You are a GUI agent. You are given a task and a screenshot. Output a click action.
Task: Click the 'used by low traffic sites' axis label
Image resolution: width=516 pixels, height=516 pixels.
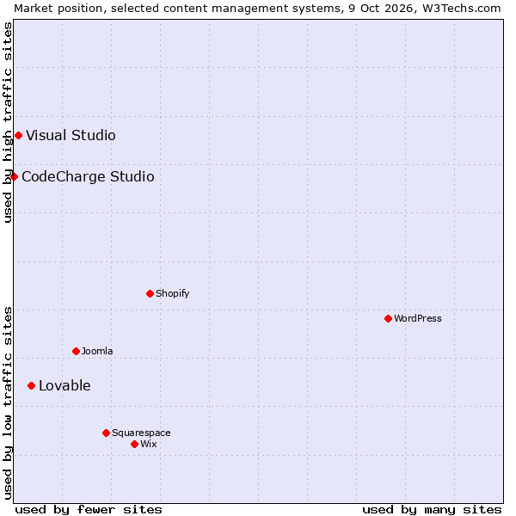point(8,403)
